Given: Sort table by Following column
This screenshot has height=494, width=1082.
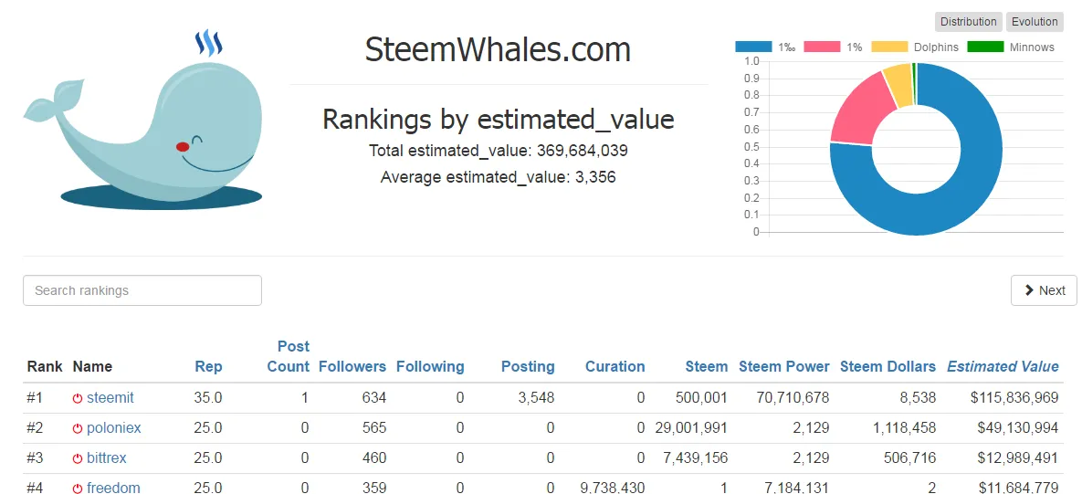Looking at the screenshot, I should (x=430, y=367).
